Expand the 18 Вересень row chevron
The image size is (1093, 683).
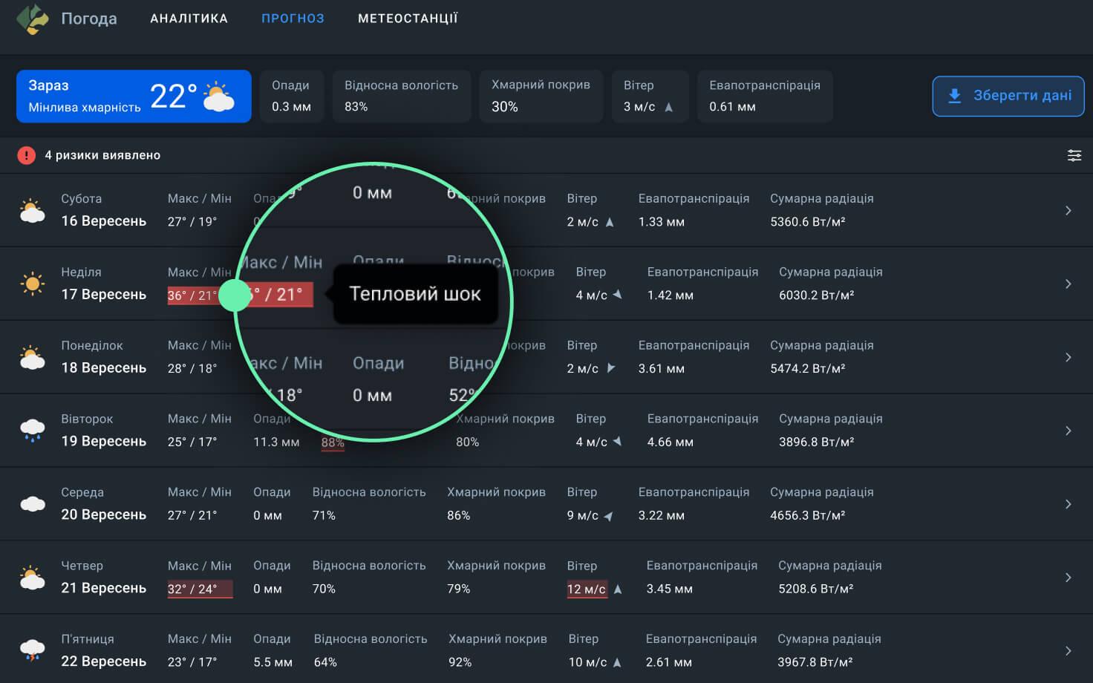tap(1068, 357)
